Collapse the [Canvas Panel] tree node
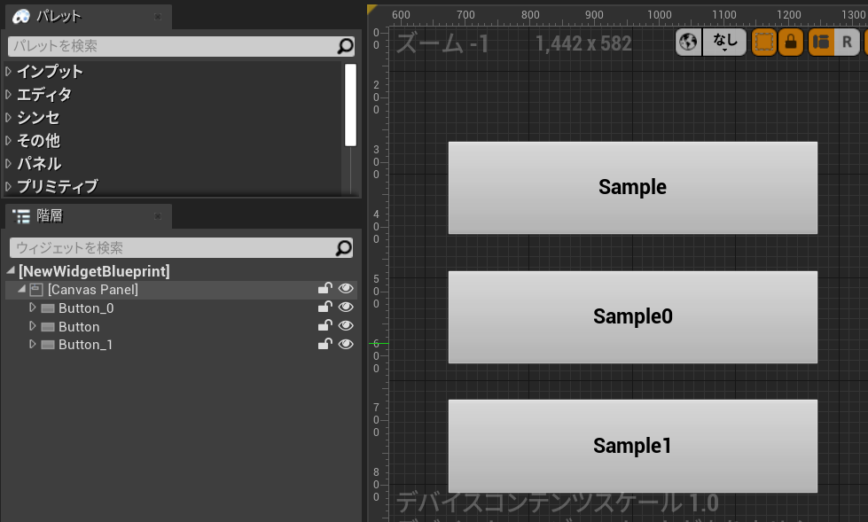The height and width of the screenshot is (522, 868). pos(21,289)
